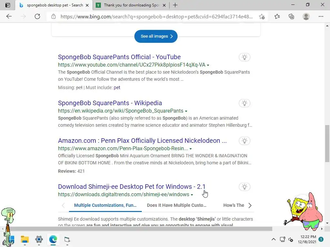Click the fourth taskbar app icon

[67, 239]
